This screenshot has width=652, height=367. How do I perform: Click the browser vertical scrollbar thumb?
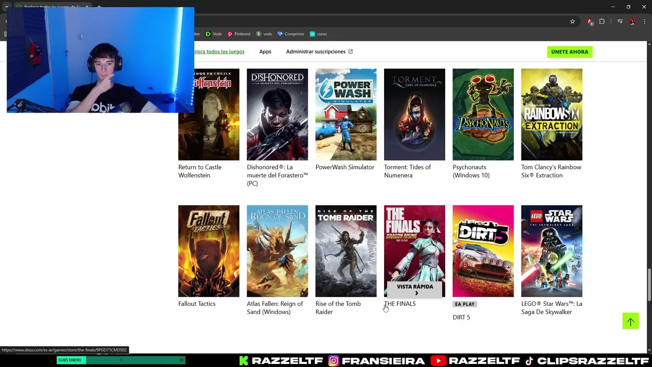(649, 284)
